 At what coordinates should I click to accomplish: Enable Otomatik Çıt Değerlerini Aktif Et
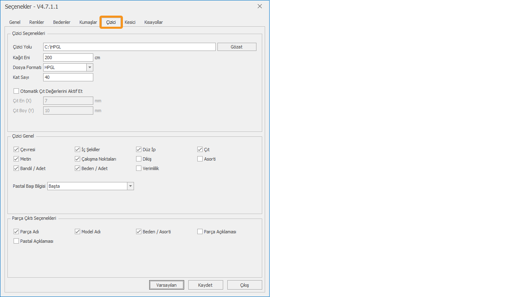pos(16,91)
